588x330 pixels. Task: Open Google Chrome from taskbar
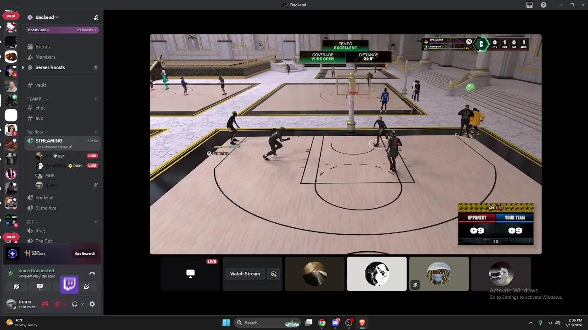click(322, 323)
